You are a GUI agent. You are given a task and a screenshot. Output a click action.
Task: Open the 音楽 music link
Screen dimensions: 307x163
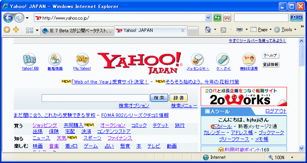pyautogui.click(x=54, y=146)
